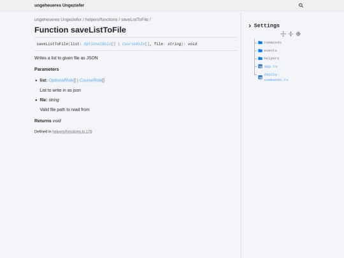Click the deploy-commands.ts file icon

tap(260, 77)
